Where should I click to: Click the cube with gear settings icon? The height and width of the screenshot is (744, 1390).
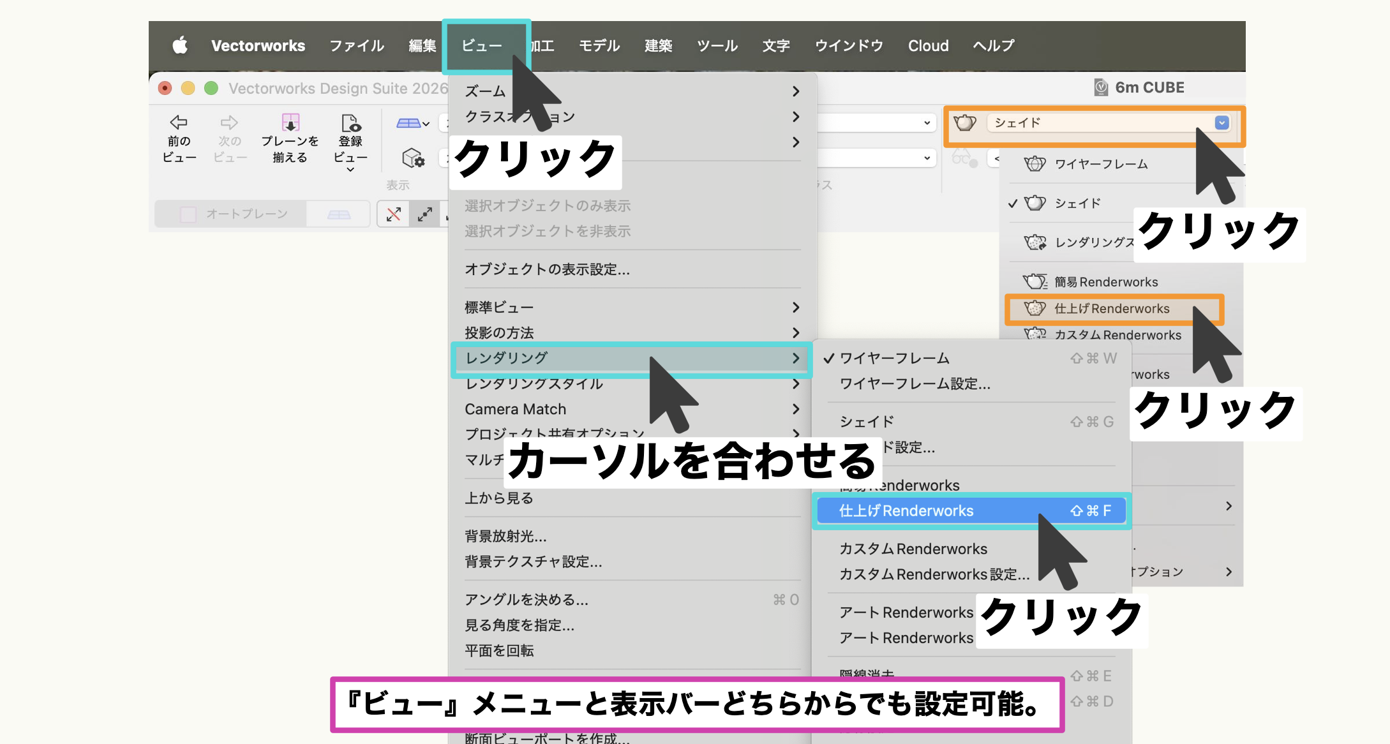click(x=413, y=158)
